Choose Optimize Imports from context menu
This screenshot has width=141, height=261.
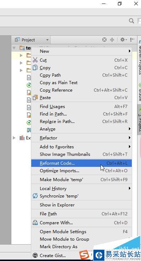(81, 171)
